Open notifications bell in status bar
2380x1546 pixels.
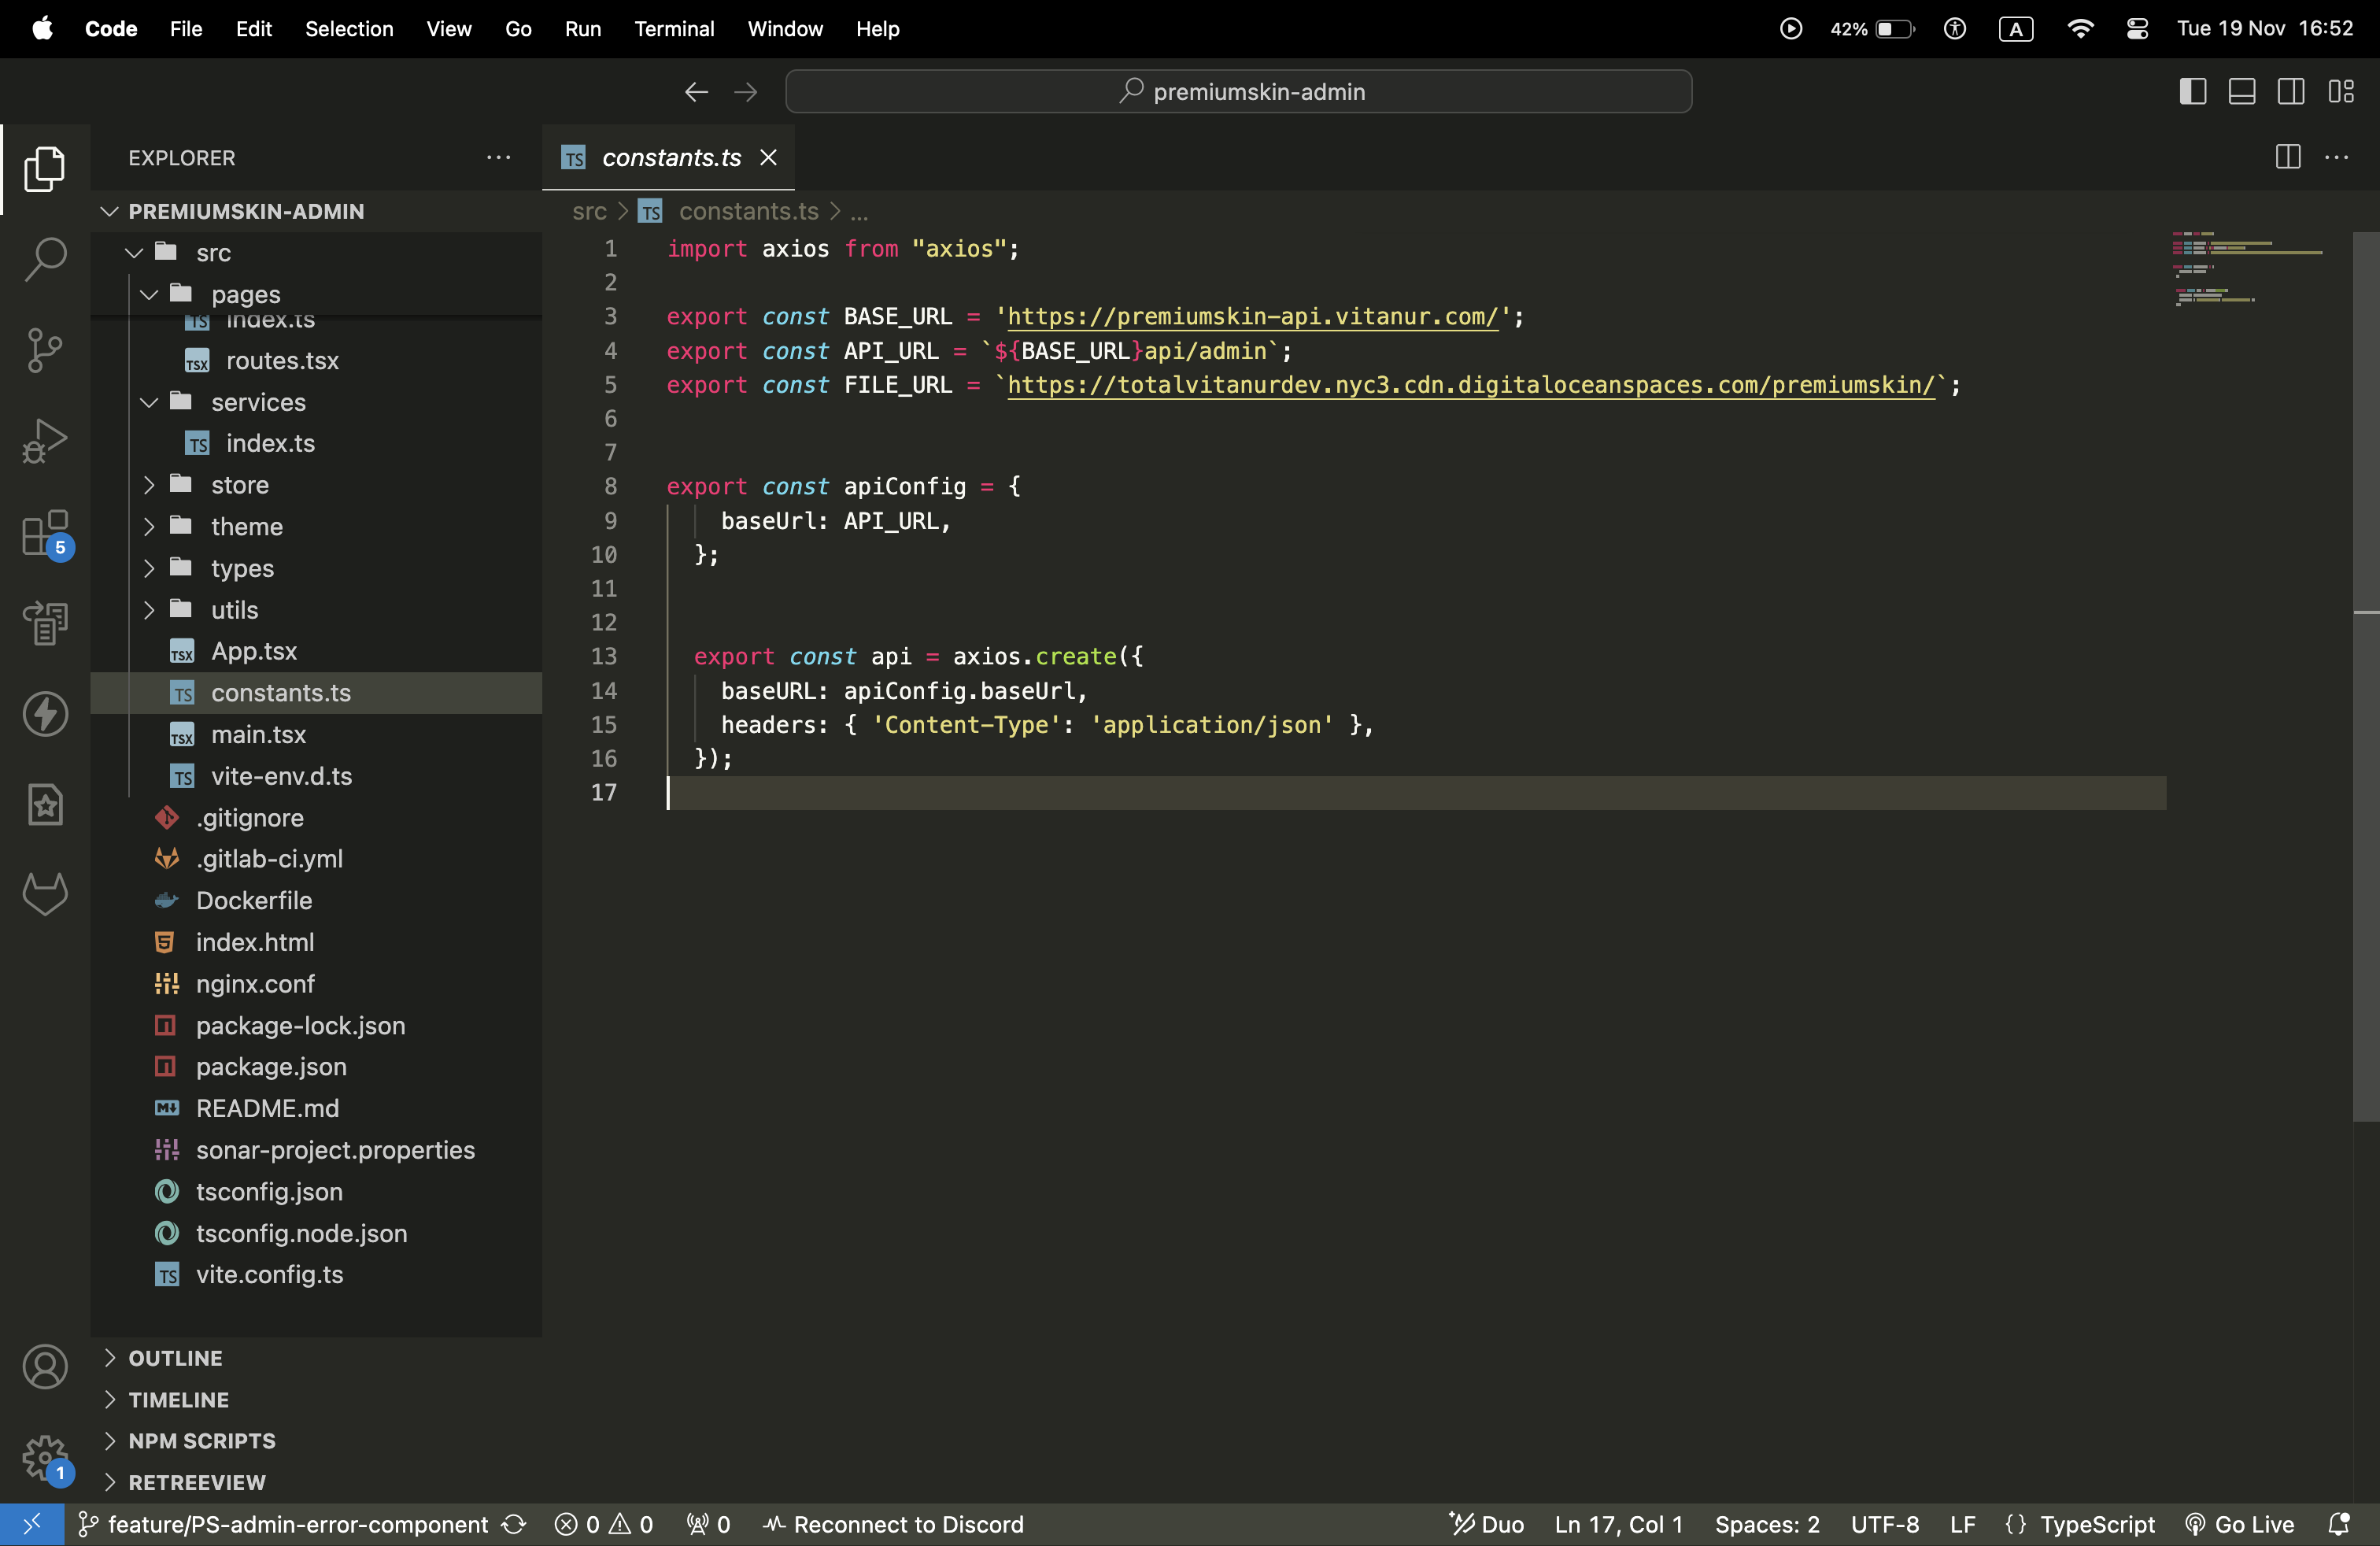(2338, 1524)
